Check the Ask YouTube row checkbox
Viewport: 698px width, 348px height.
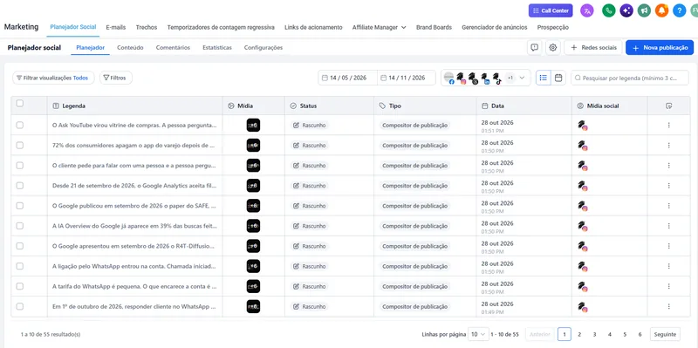pyautogui.click(x=19, y=125)
